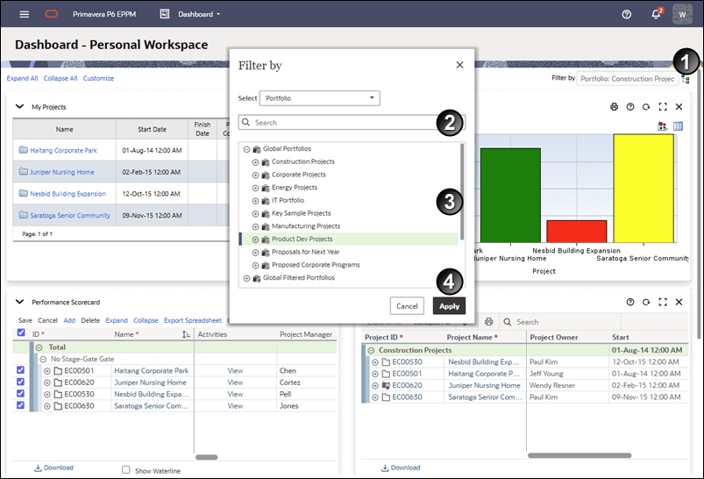Collapse the Global Portfolios node

[x=246, y=149]
